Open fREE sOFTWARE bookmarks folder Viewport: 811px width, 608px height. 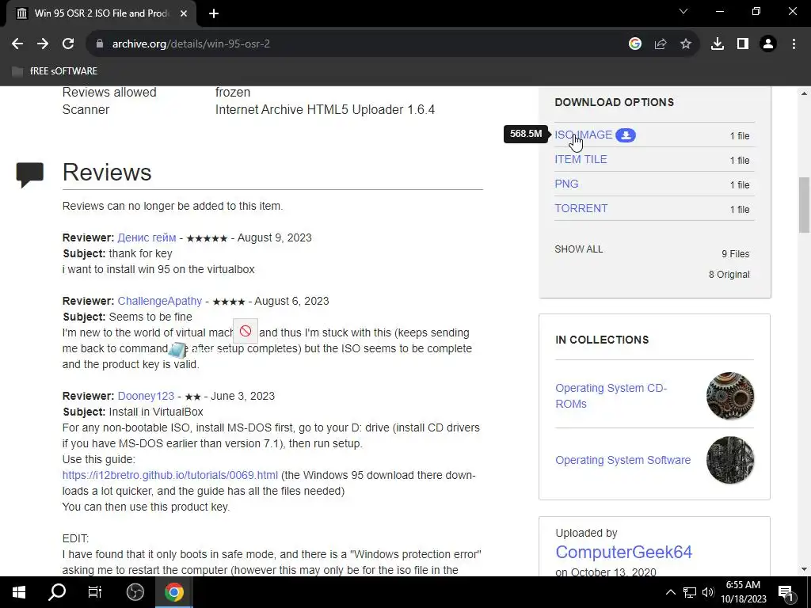click(55, 70)
